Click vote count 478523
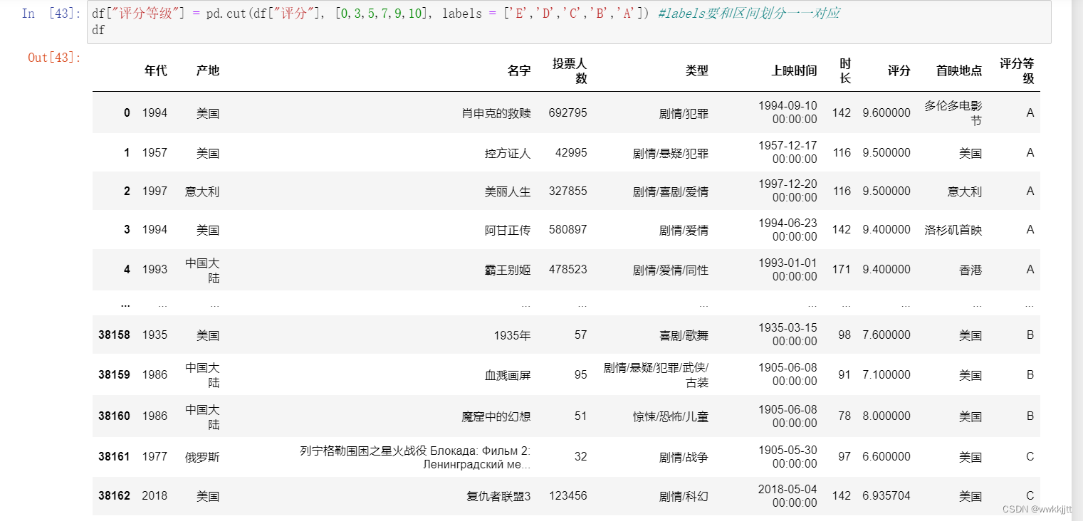The image size is (1083, 521). [568, 270]
